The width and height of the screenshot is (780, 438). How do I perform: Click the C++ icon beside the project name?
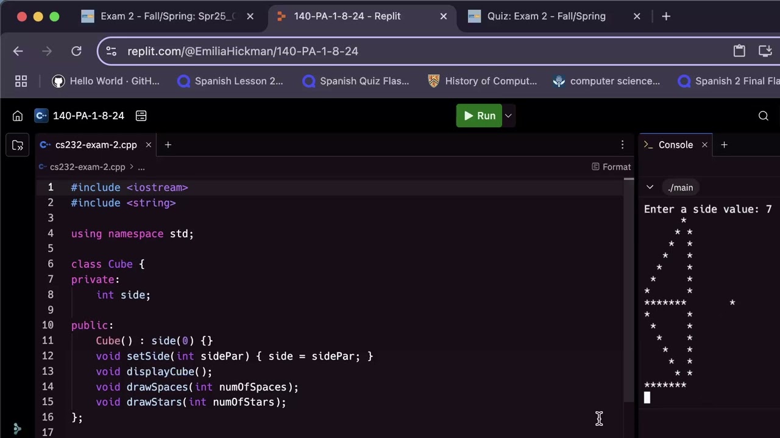(x=41, y=116)
